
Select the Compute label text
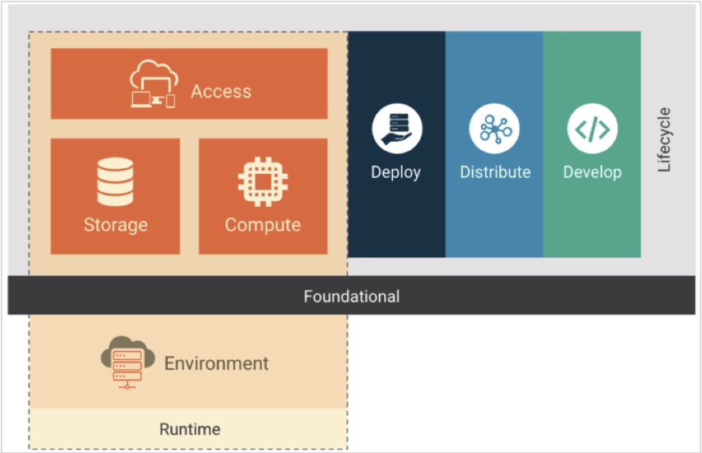tap(262, 225)
